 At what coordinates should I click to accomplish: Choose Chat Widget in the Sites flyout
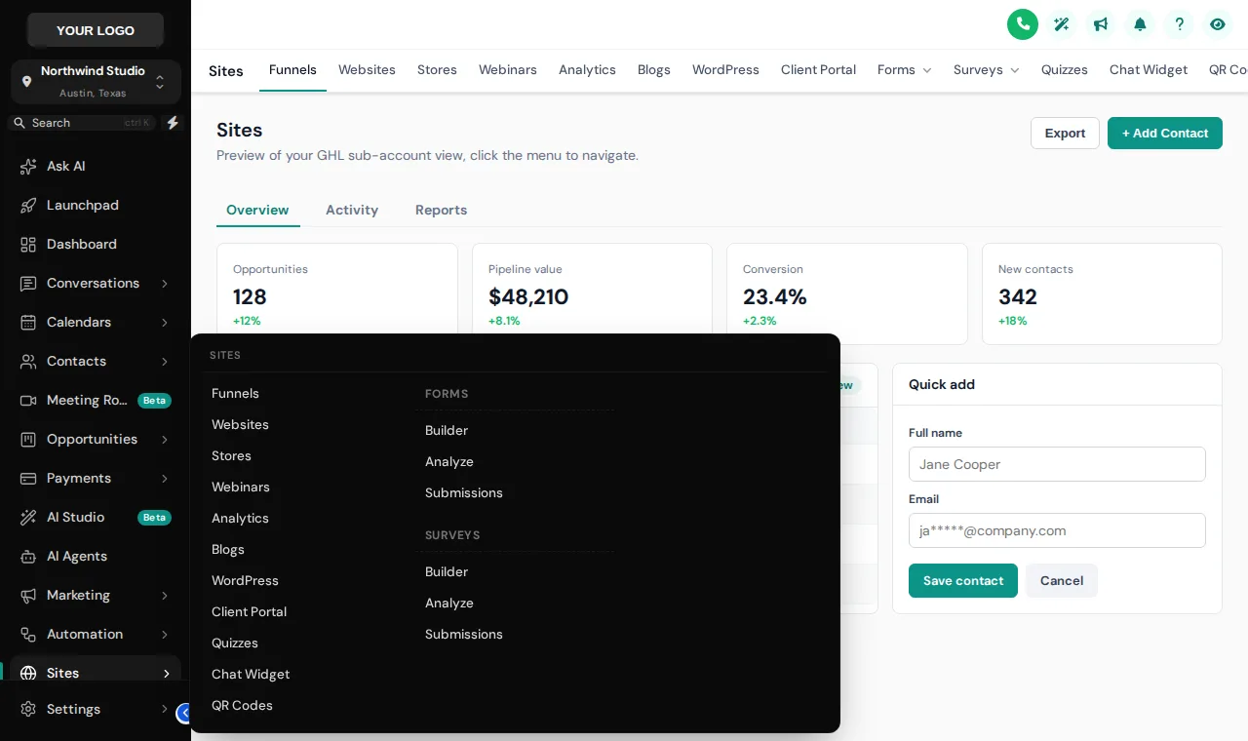click(x=251, y=674)
